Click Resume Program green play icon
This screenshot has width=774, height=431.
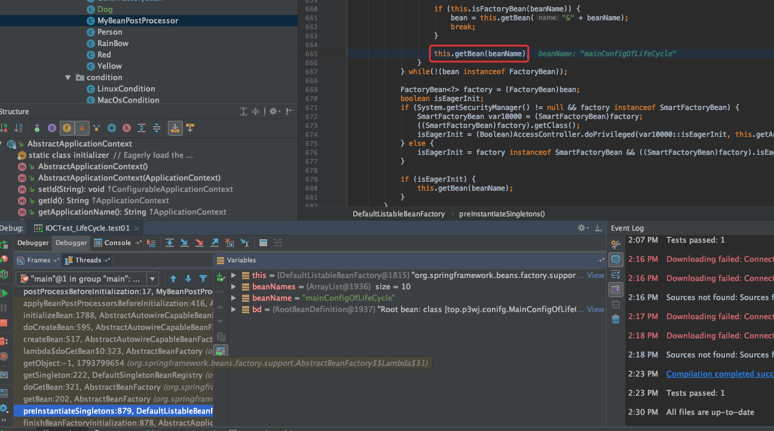(4, 293)
